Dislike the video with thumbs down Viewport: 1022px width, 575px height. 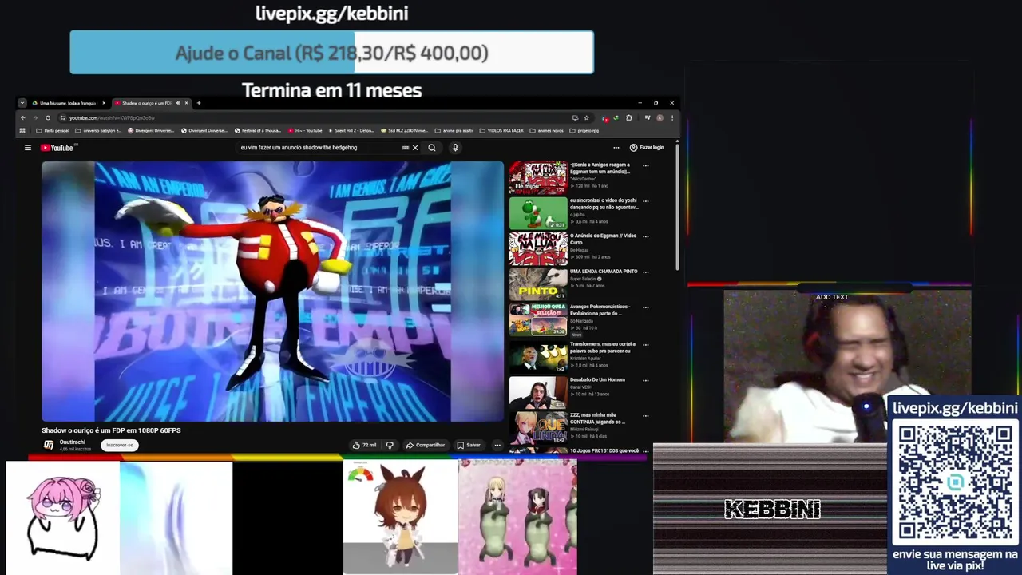pyautogui.click(x=390, y=445)
